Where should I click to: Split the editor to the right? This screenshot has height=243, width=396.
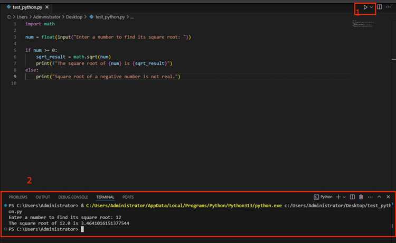click(379, 7)
